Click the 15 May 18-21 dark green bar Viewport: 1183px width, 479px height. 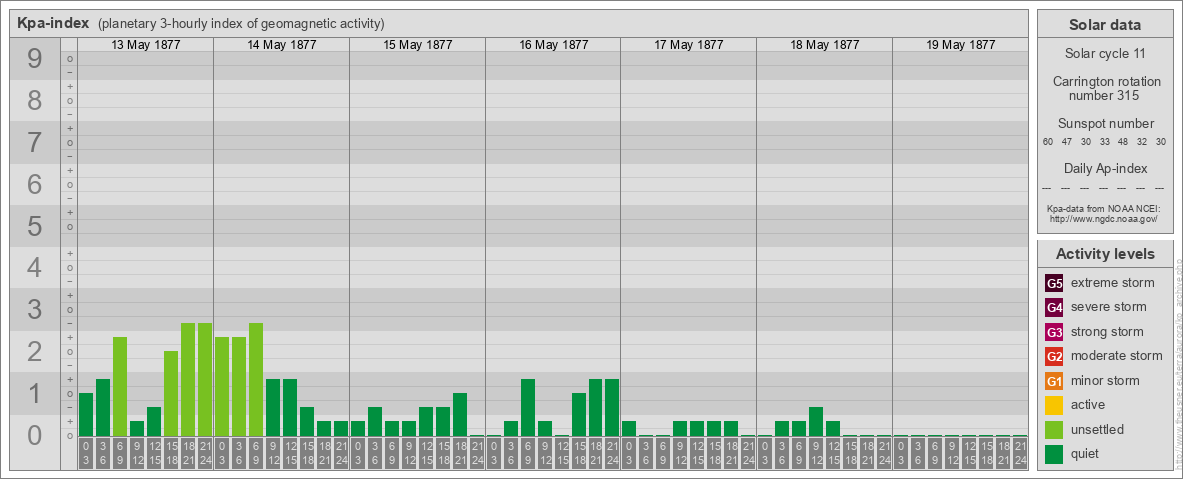pos(460,414)
